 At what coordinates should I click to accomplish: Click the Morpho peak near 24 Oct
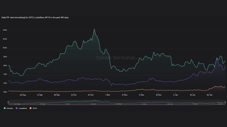[x=94, y=29]
